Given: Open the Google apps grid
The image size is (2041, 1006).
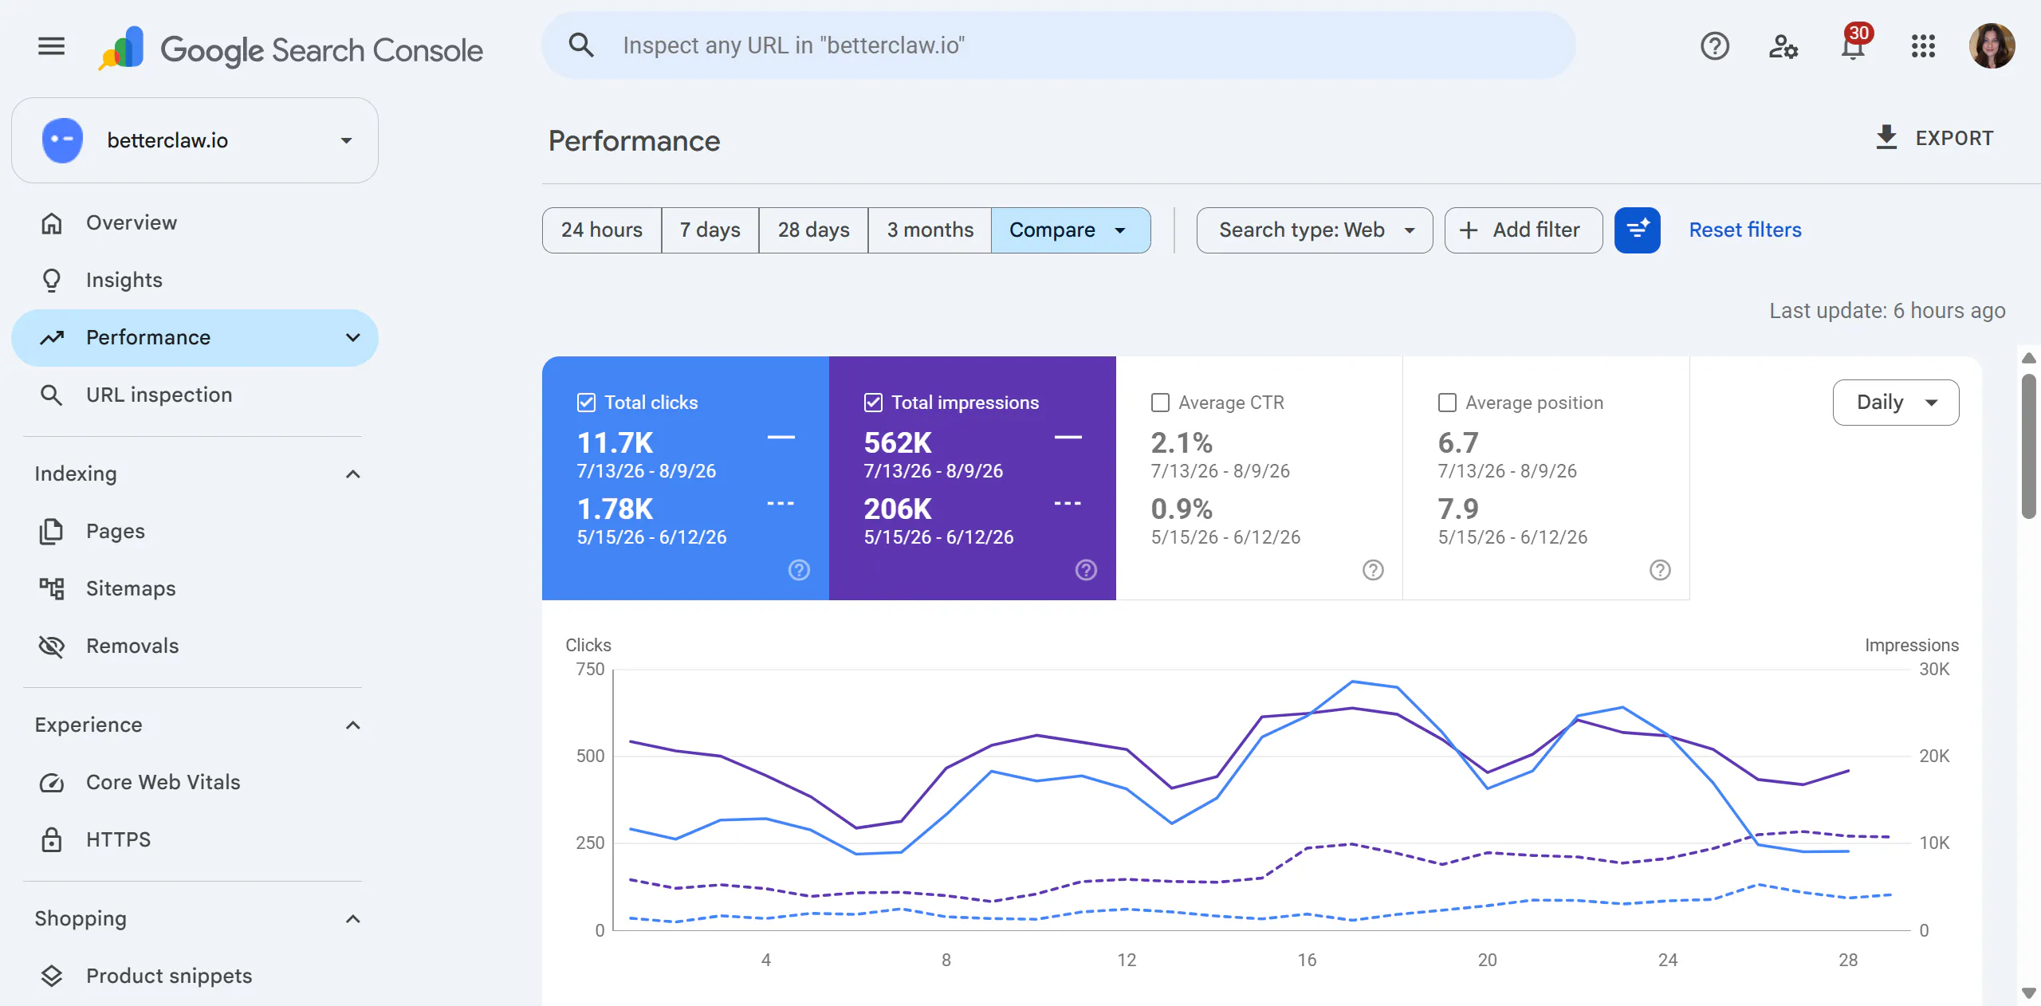Looking at the screenshot, I should tap(1923, 46).
